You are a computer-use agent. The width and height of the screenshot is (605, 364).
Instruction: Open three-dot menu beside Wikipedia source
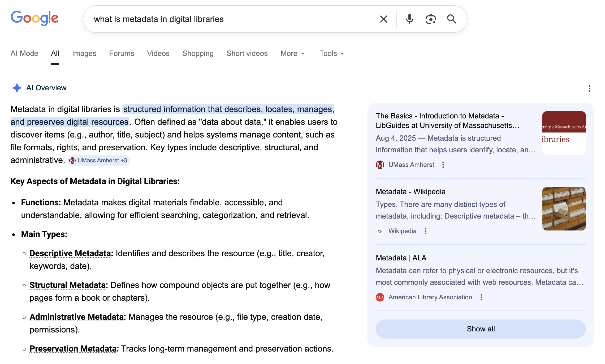pos(425,231)
